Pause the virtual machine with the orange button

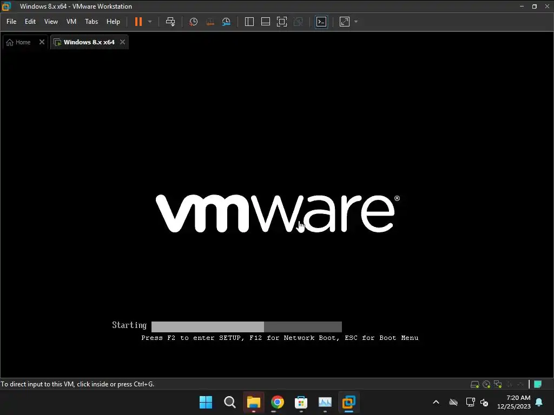pyautogui.click(x=138, y=22)
